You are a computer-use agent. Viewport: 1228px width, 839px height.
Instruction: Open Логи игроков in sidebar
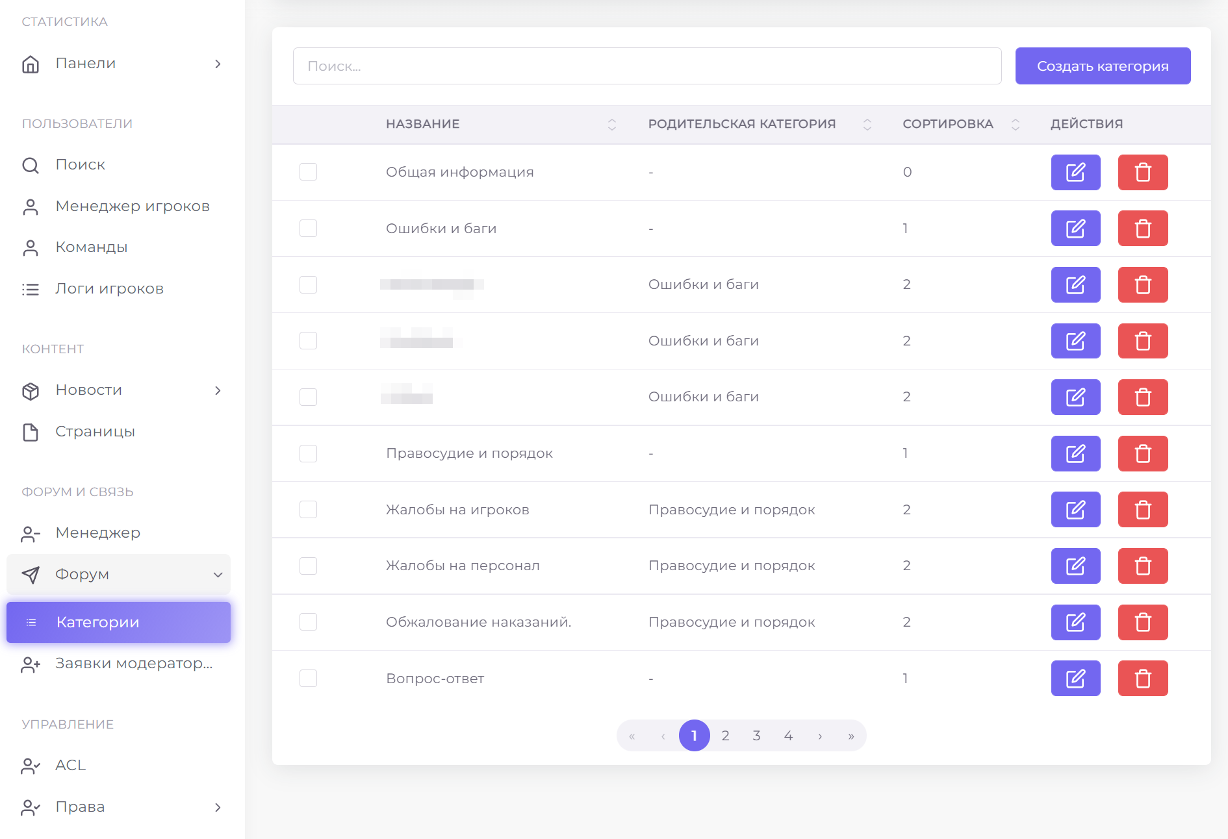tap(118, 289)
